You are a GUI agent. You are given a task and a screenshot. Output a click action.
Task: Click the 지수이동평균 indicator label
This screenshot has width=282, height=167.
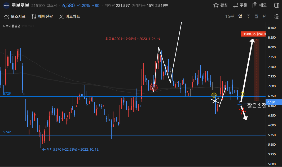click(x=11, y=26)
